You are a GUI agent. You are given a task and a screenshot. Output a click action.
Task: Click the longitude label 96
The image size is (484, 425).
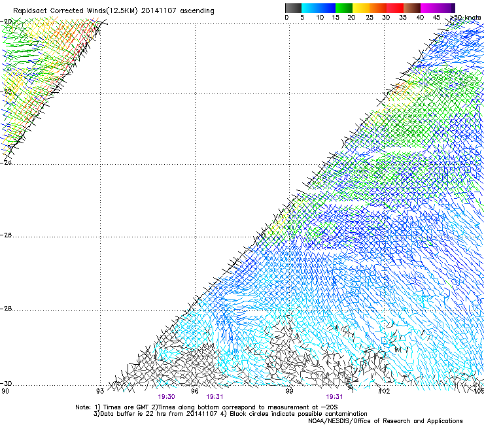194,391
